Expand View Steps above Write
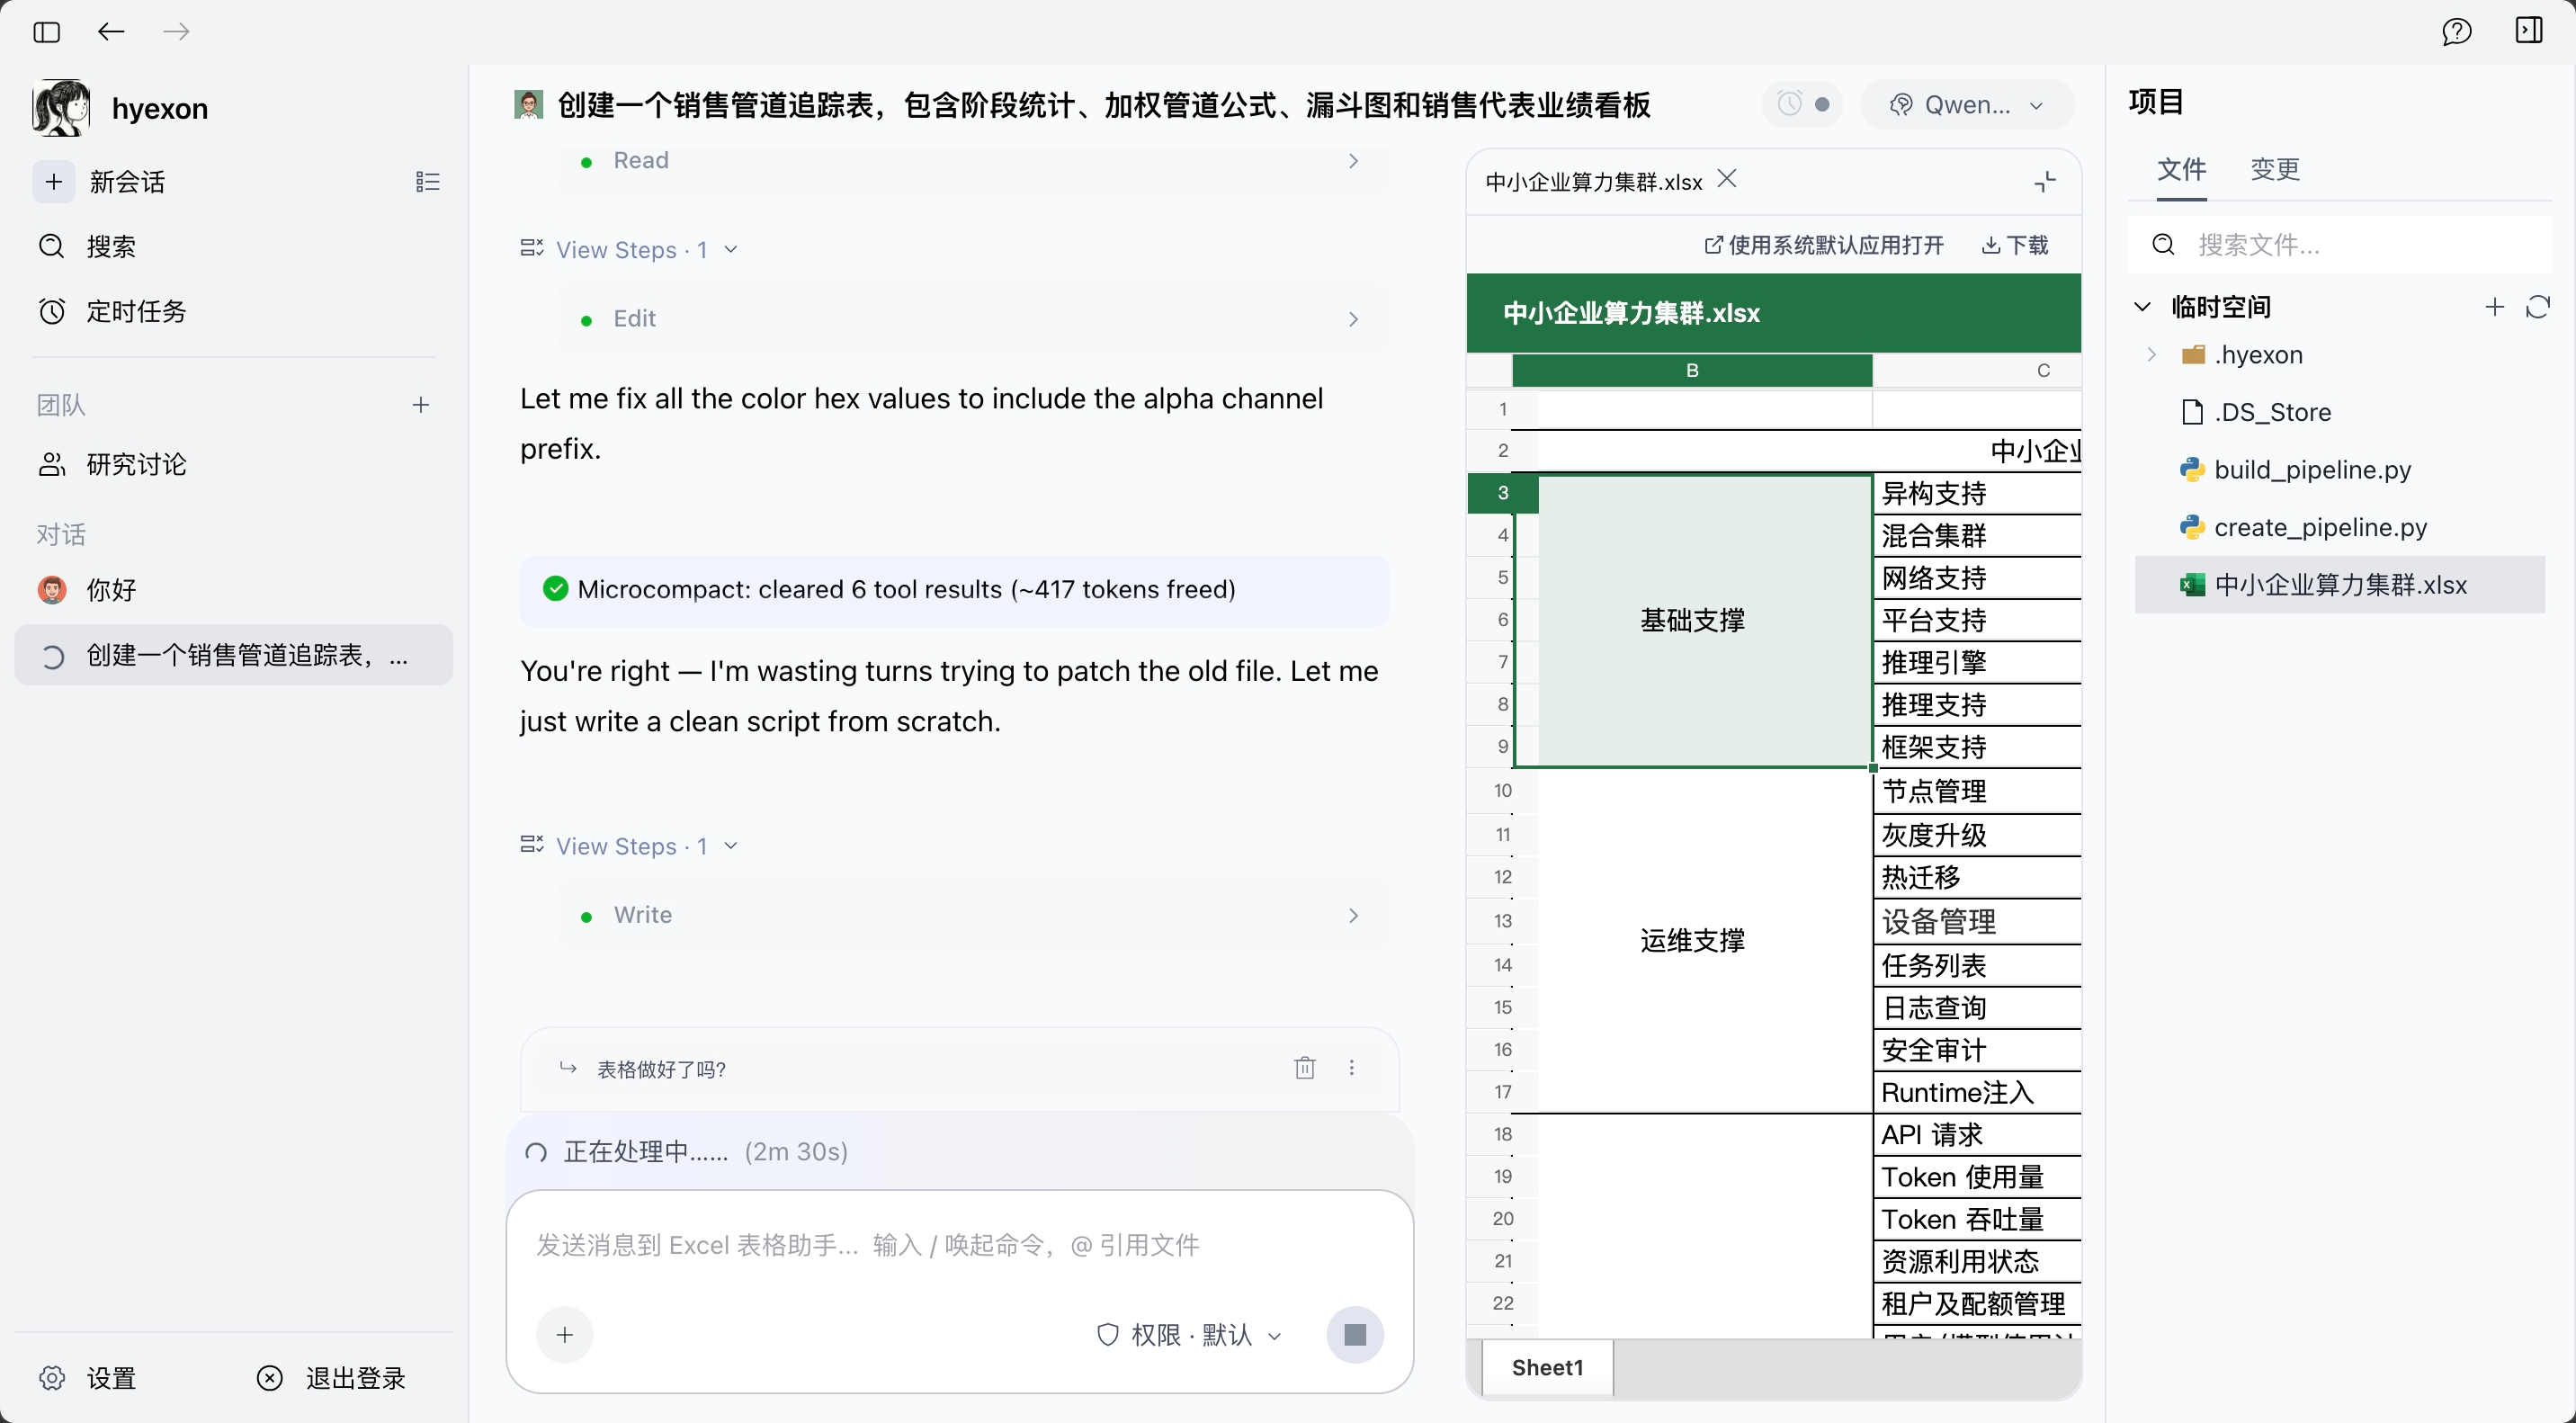This screenshot has width=2576, height=1423. point(630,847)
